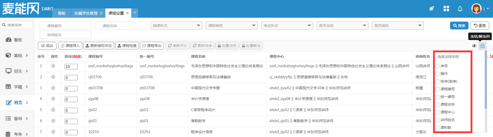The height and width of the screenshot is (137, 493).
Task: Tick the 序号 freeze checkbox
Action: 437,66
